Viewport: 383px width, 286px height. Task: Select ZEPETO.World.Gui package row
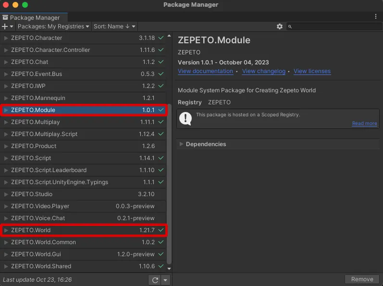(83, 254)
